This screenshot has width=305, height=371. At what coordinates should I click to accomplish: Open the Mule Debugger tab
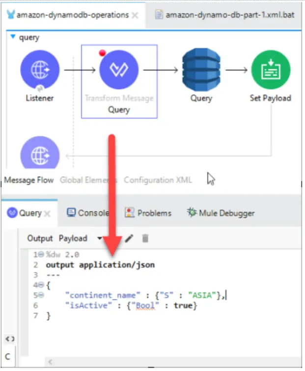[x=221, y=213]
